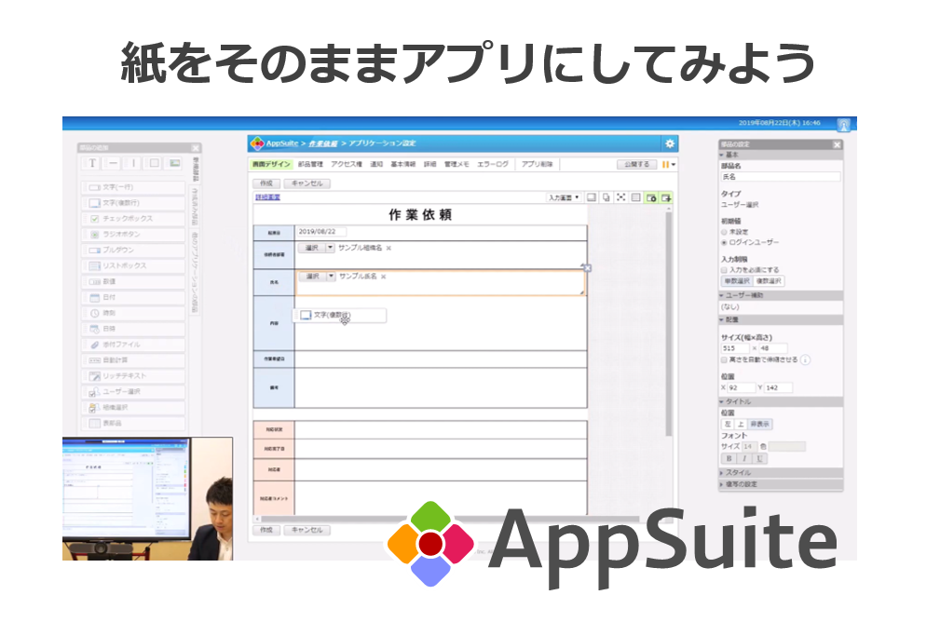Viewport: 940px width, 622px height.
Task: Click the last green toolbar icon with arrow
Action: (666, 197)
